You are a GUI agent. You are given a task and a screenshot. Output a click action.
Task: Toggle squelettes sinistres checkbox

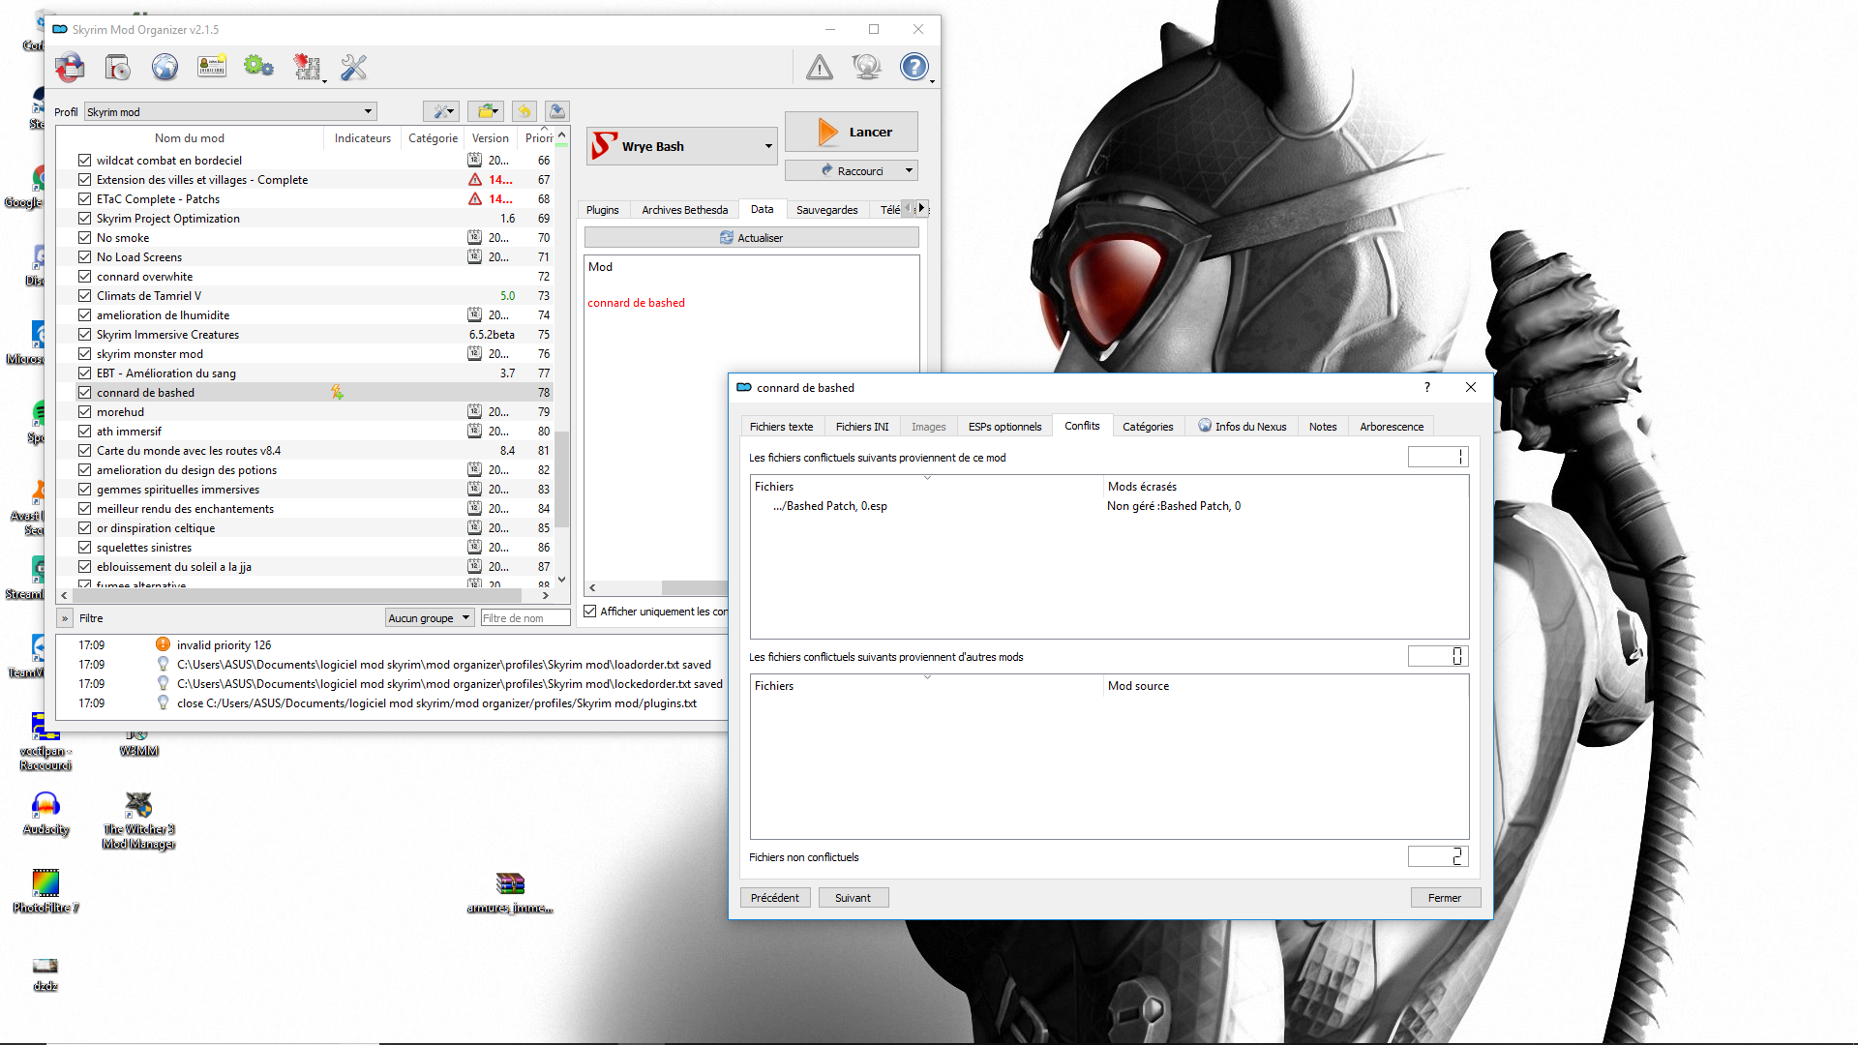click(x=85, y=548)
